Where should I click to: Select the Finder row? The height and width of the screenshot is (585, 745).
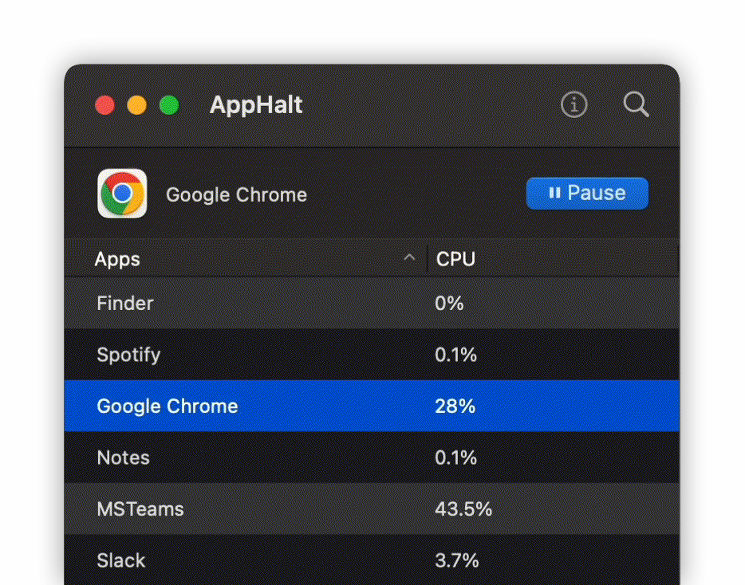coord(372,303)
